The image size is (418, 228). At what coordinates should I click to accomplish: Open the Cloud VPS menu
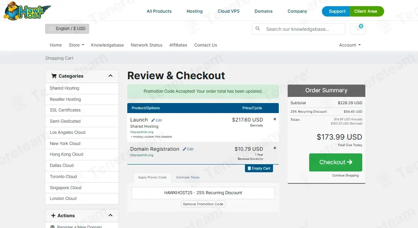228,11
